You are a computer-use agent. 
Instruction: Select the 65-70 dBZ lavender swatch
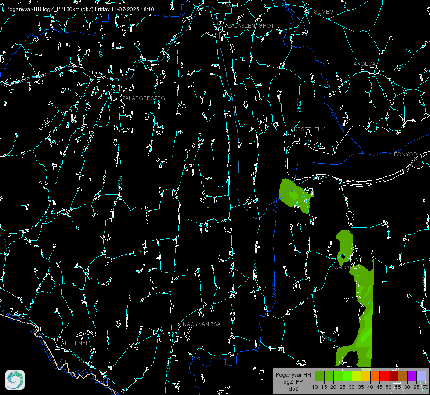tap(421, 376)
